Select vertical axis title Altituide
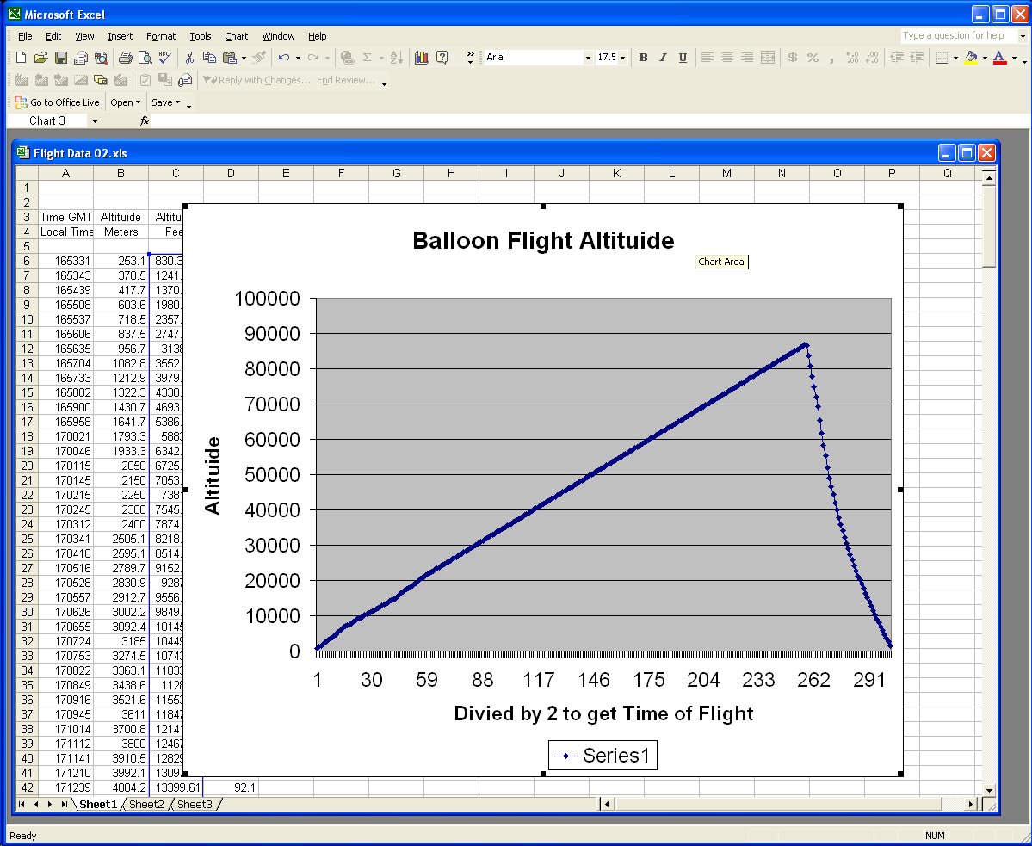The image size is (1032, 846). pos(213,475)
